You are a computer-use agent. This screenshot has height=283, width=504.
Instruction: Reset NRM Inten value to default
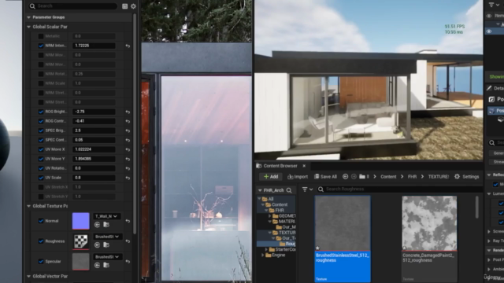point(128,46)
